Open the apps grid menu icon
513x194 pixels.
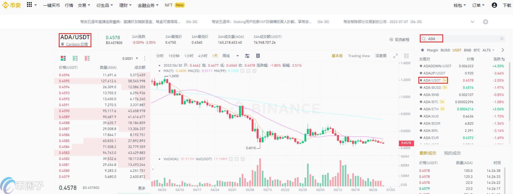(x=29, y=5)
